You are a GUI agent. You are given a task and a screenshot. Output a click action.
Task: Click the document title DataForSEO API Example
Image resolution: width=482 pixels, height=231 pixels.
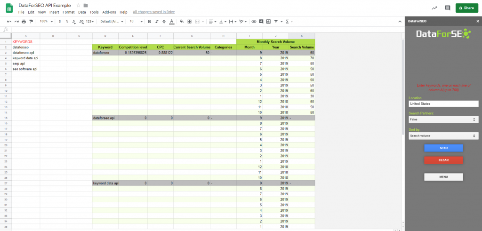(45, 6)
